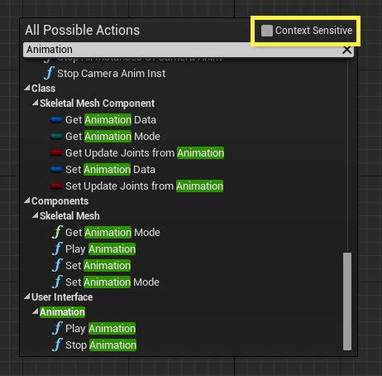Collapse the highlighted Animation subcategory

pyautogui.click(x=35, y=311)
